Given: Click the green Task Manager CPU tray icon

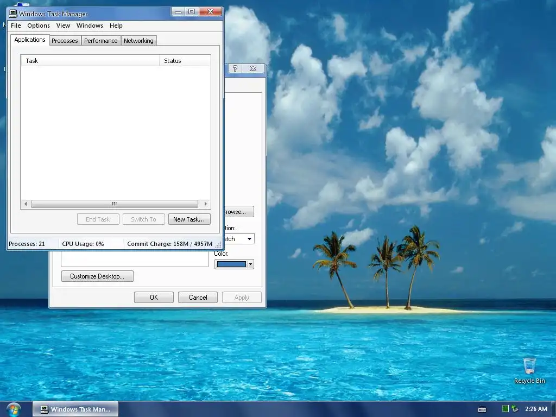Looking at the screenshot, I should coord(506,409).
